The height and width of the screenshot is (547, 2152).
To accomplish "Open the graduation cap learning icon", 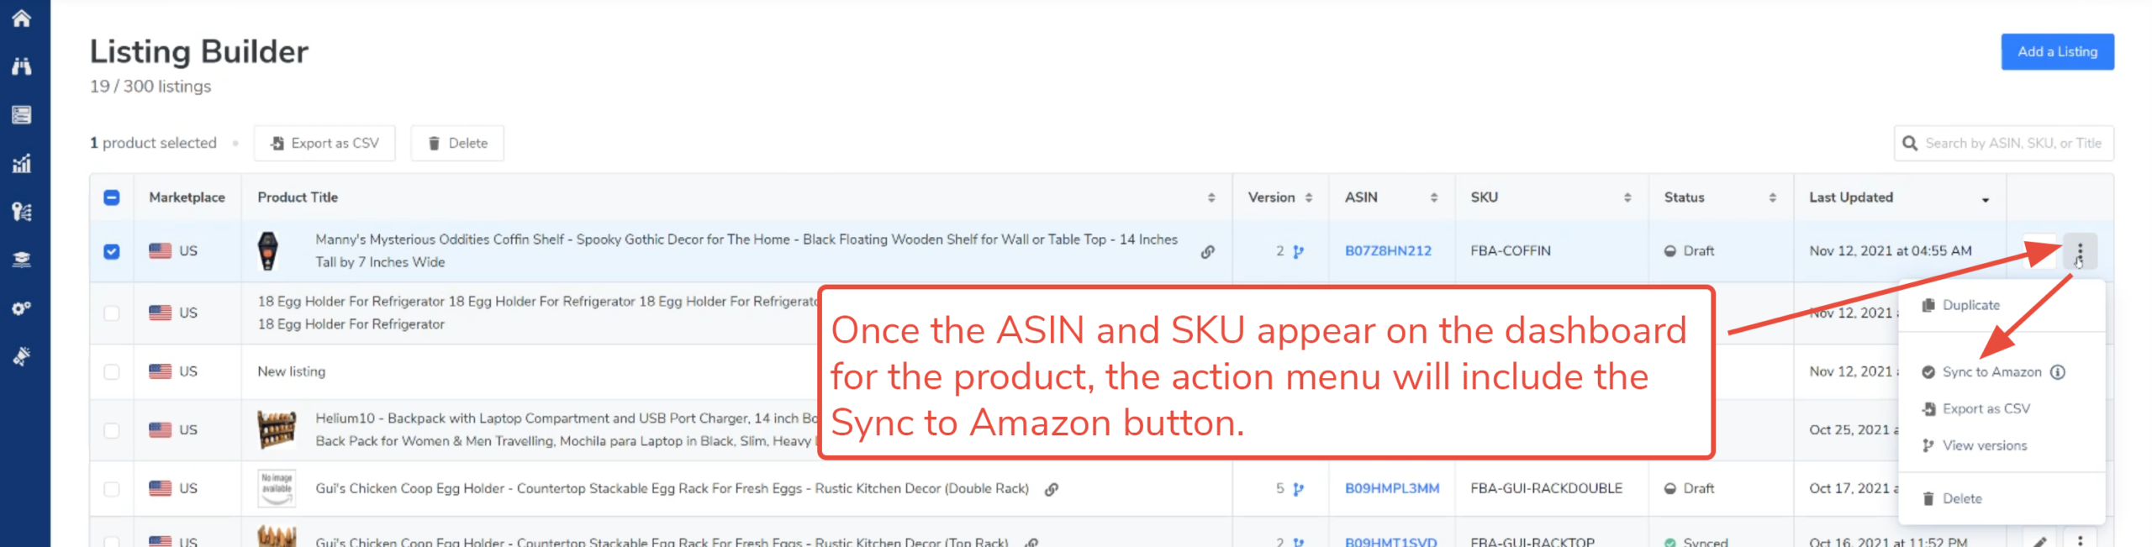I will 22,260.
